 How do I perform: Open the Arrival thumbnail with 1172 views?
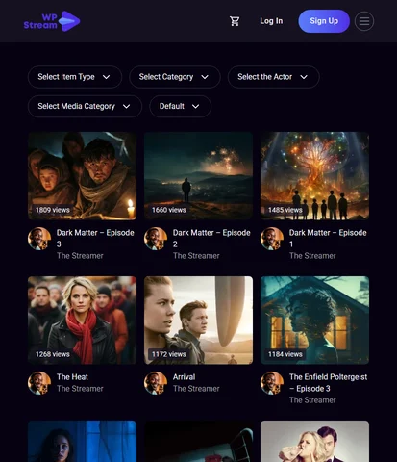pyautogui.click(x=198, y=321)
